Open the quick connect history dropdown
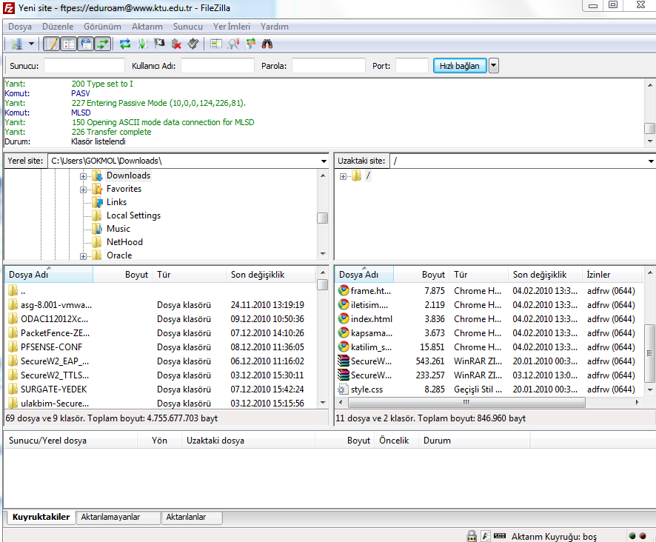 point(494,66)
